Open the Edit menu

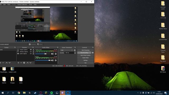tap(4, 4)
